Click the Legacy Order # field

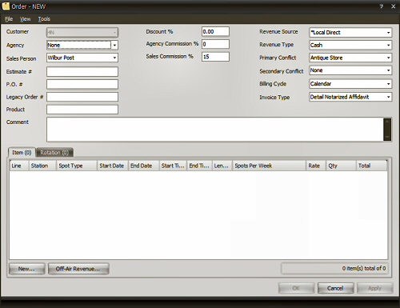coord(82,97)
